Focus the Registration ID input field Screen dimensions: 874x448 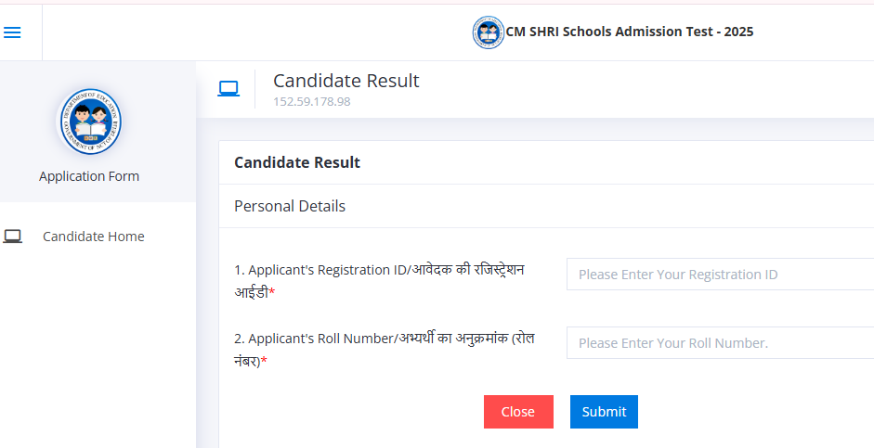720,275
